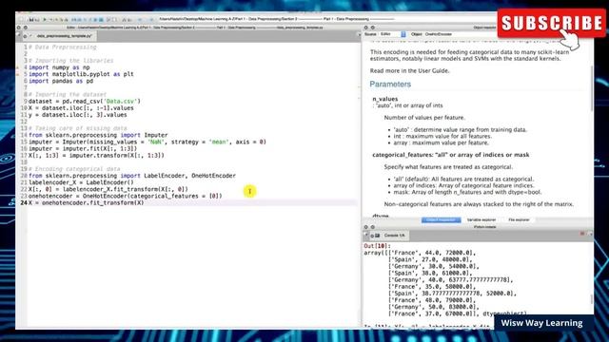
Task: Click the Parameters heading in documentation
Action: pos(390,85)
